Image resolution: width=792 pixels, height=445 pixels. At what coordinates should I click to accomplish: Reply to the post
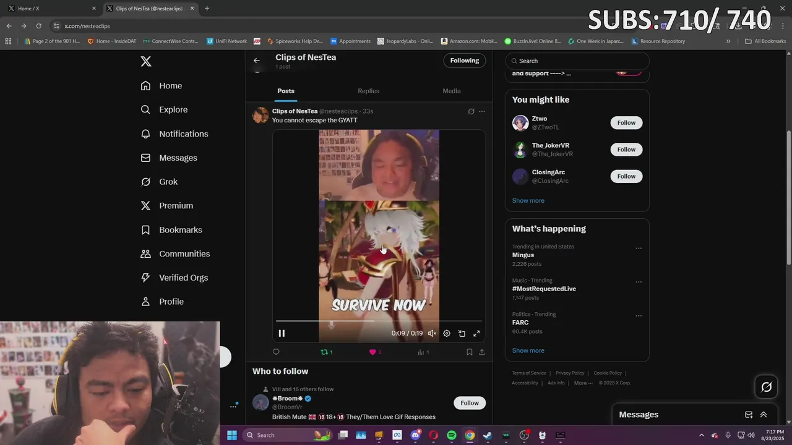tap(276, 352)
